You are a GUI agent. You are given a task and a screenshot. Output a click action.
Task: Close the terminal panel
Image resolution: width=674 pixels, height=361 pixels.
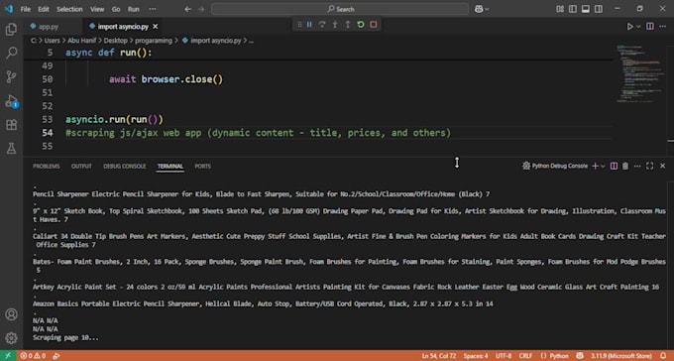pos(662,166)
